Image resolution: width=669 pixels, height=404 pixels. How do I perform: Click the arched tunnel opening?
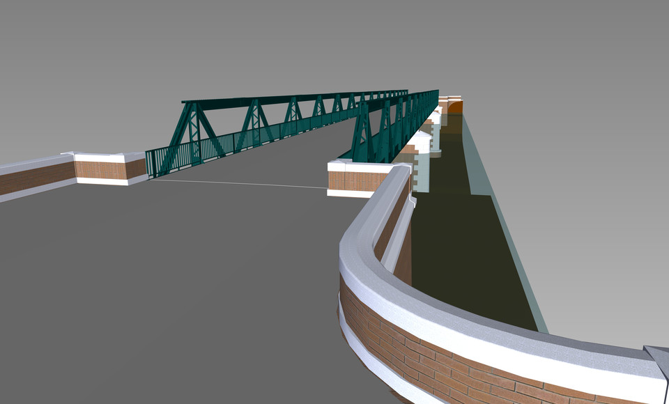[x=456, y=108]
